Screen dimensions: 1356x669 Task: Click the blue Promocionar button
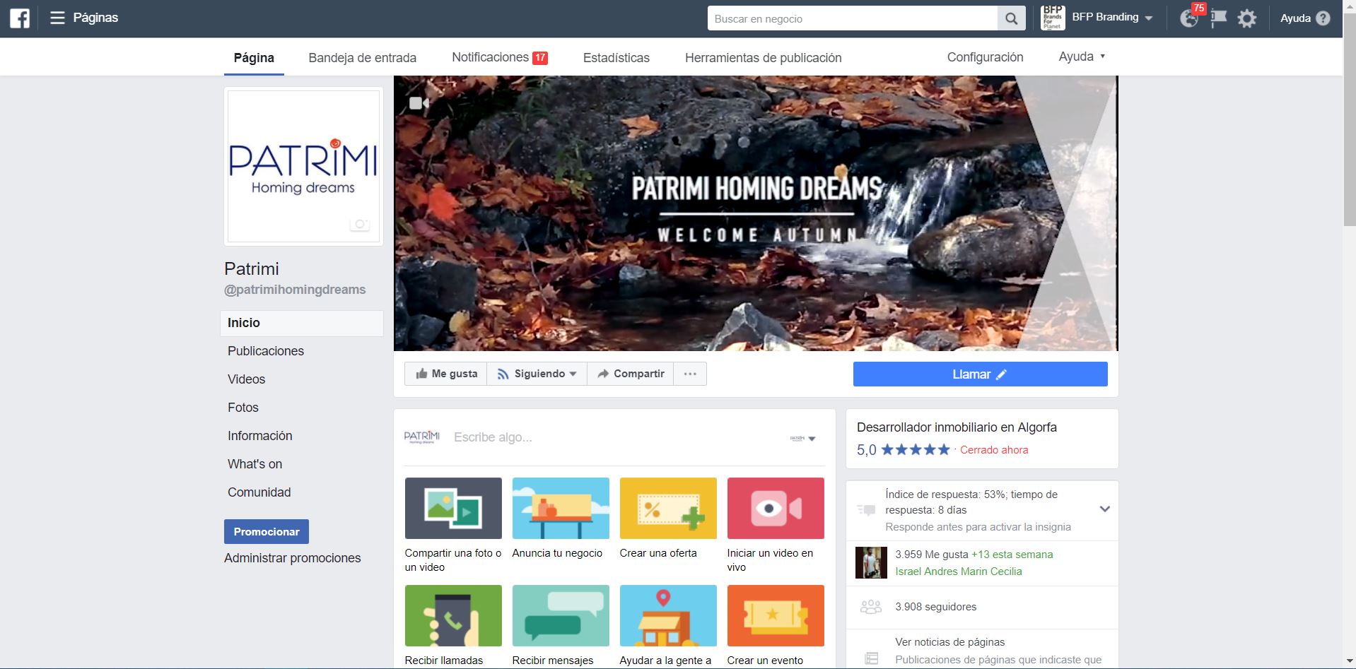[266, 532]
